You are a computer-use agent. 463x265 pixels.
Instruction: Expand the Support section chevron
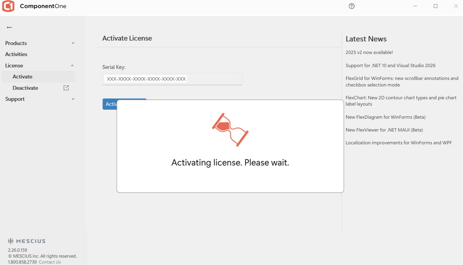pyautogui.click(x=73, y=99)
